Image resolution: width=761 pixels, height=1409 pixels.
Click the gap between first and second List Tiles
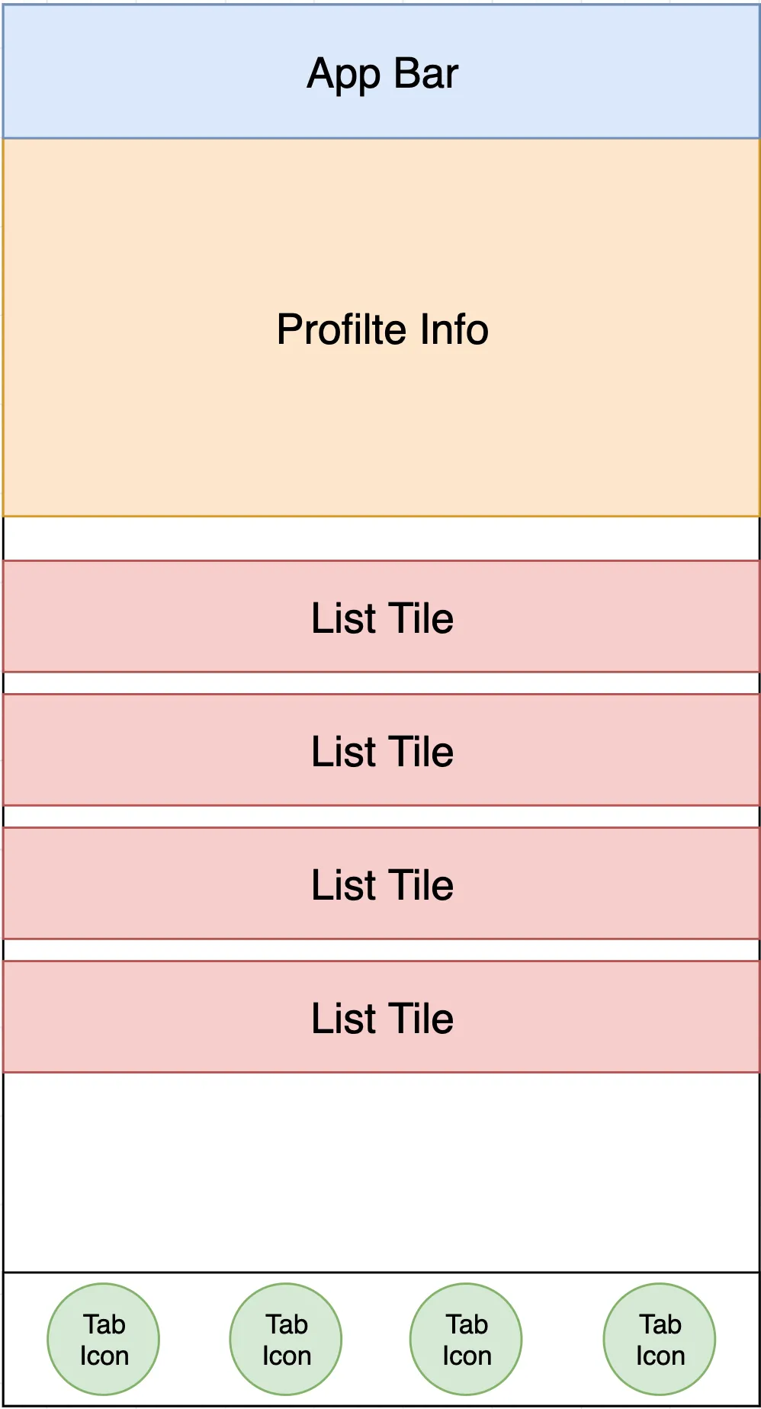tap(381, 683)
